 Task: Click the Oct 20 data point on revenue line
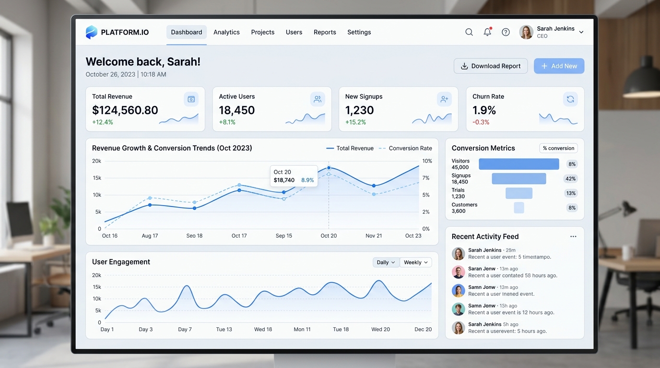tap(329, 168)
